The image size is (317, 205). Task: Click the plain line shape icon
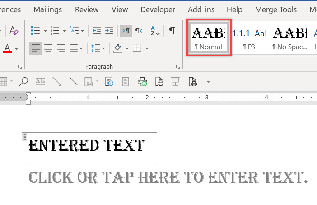coord(74,81)
